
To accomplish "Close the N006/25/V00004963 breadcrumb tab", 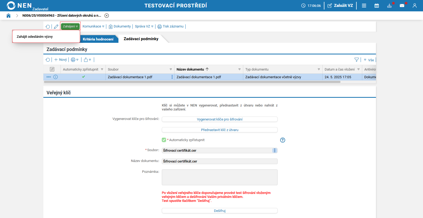I will [107, 16].
